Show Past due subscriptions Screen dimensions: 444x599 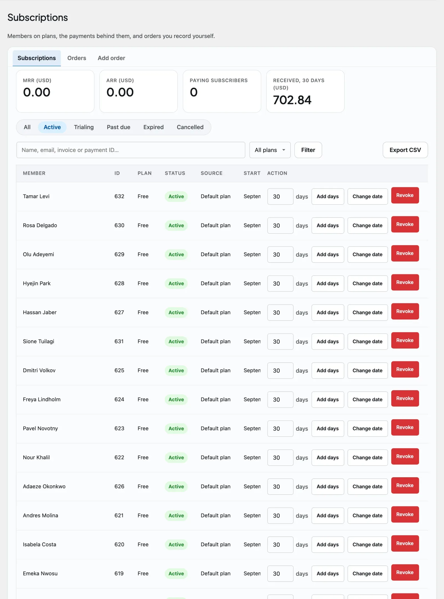click(118, 127)
